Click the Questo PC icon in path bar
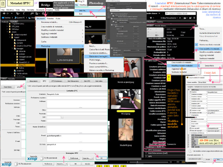This screenshot has width=223, height=167. point(15,18)
